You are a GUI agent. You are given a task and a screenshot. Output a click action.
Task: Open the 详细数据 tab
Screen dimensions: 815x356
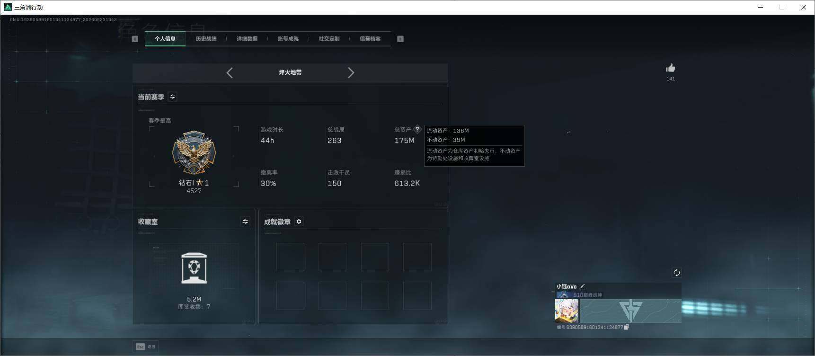coord(247,39)
